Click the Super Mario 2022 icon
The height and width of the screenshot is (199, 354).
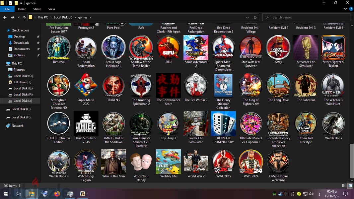coord(86,86)
